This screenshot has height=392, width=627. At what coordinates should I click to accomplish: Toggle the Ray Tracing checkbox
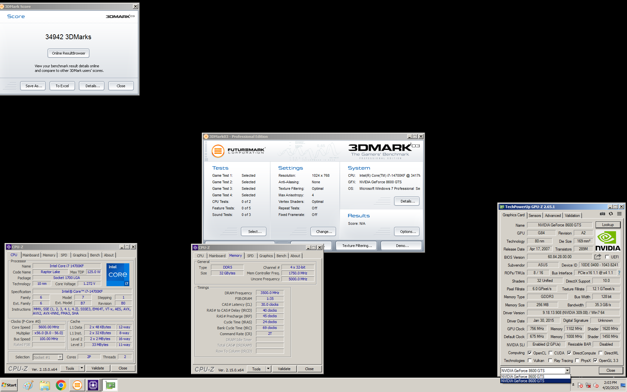coord(550,360)
